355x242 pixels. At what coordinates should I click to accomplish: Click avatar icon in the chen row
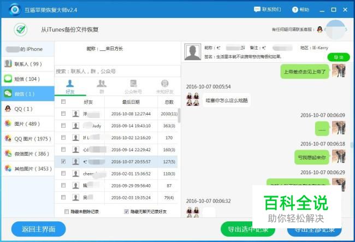tap(75, 174)
